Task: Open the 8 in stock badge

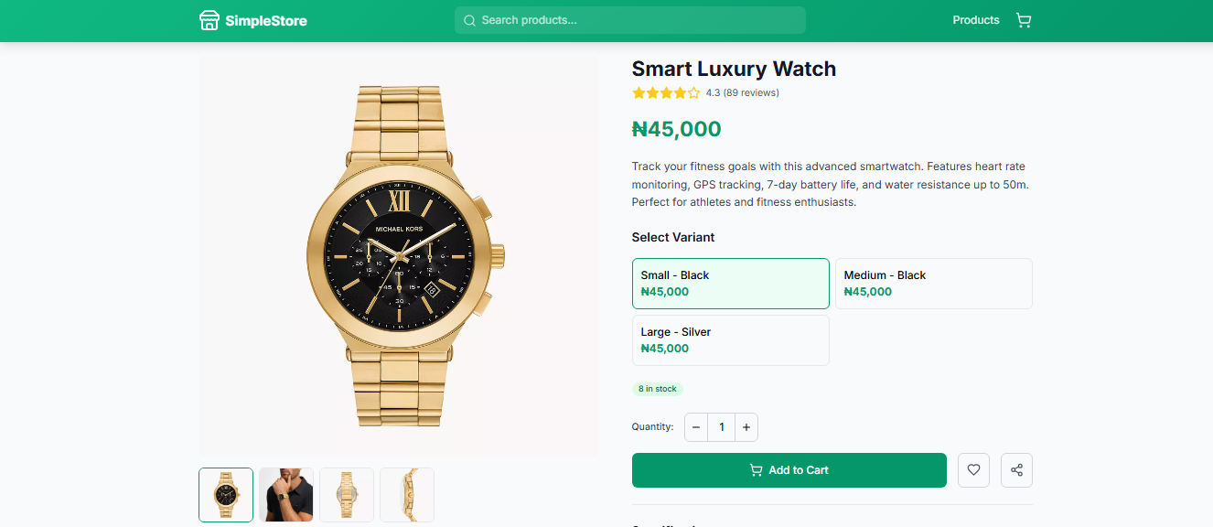Action: coord(658,388)
